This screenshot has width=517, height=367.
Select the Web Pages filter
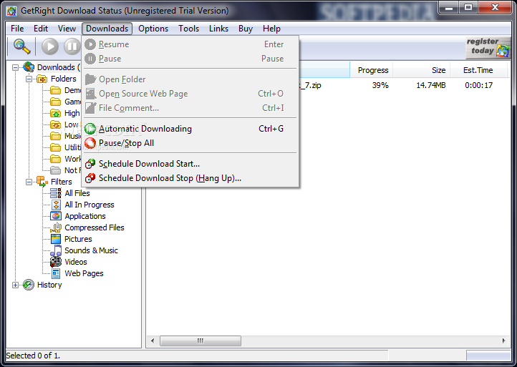pos(84,273)
